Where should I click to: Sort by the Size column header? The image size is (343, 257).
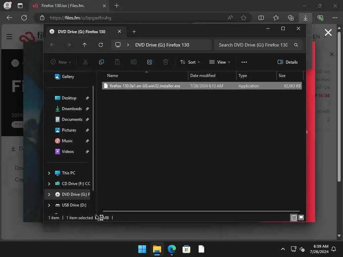coord(290,76)
